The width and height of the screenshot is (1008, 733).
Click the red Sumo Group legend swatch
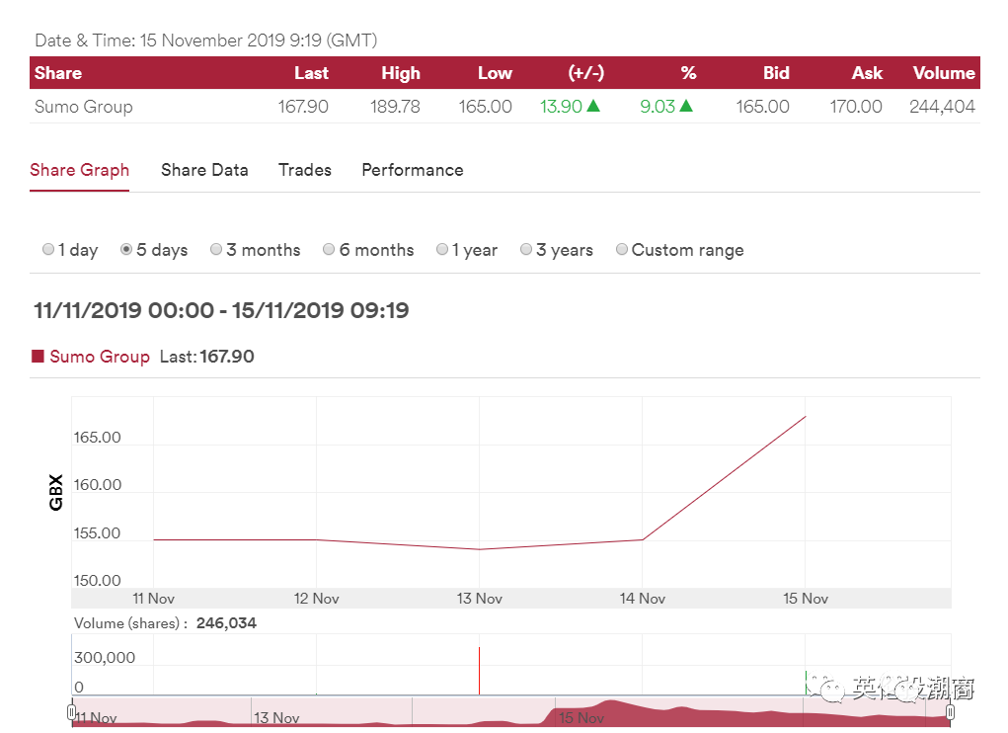38,357
